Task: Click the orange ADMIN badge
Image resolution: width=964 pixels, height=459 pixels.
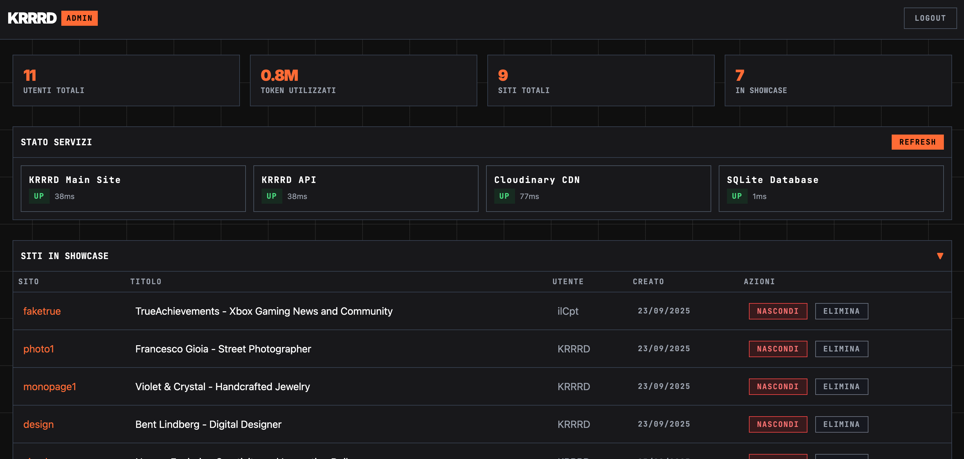Action: pyautogui.click(x=79, y=18)
